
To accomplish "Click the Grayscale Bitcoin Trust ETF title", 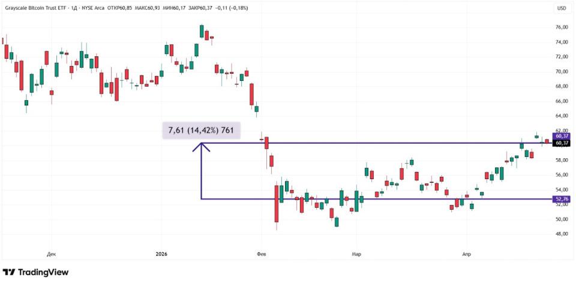I will pyautogui.click(x=34, y=8).
